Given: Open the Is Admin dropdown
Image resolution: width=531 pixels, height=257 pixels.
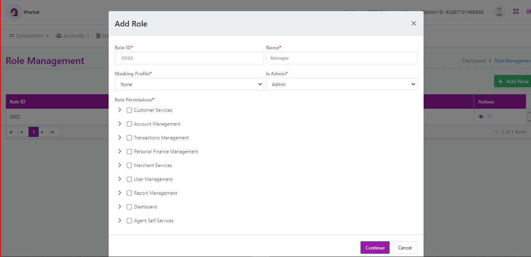Looking at the screenshot, I should tap(341, 84).
